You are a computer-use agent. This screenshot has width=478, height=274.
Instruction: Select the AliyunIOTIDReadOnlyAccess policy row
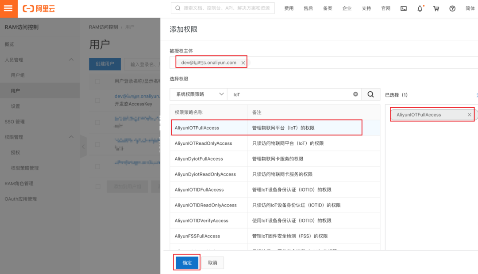(x=275, y=205)
